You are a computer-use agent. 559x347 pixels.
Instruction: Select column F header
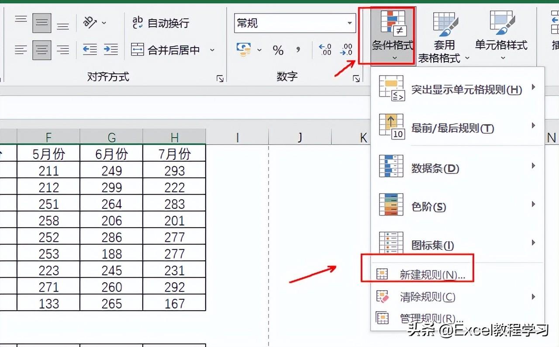point(48,137)
